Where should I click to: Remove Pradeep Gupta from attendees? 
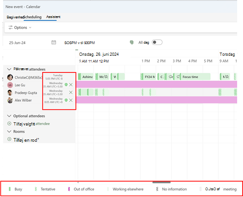(71, 93)
